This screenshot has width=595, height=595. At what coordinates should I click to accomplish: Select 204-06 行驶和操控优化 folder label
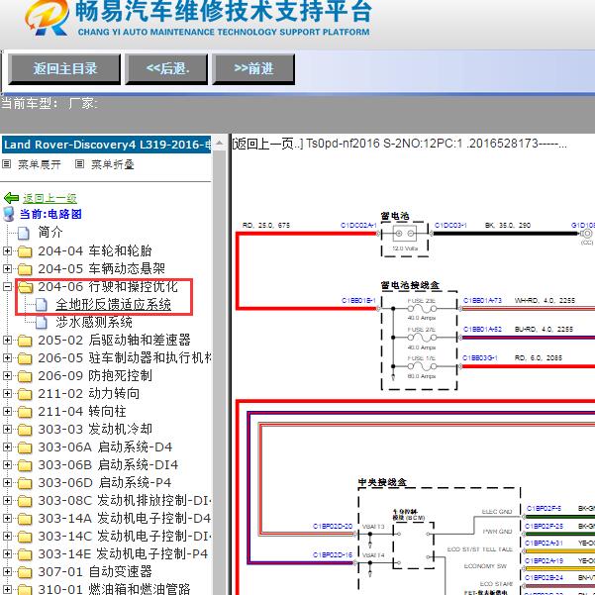coord(107,286)
